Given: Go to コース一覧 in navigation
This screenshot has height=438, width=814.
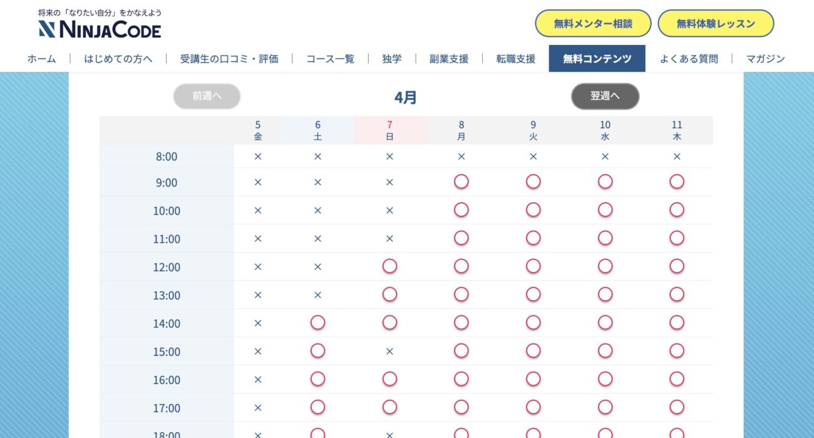Looking at the screenshot, I should point(330,59).
